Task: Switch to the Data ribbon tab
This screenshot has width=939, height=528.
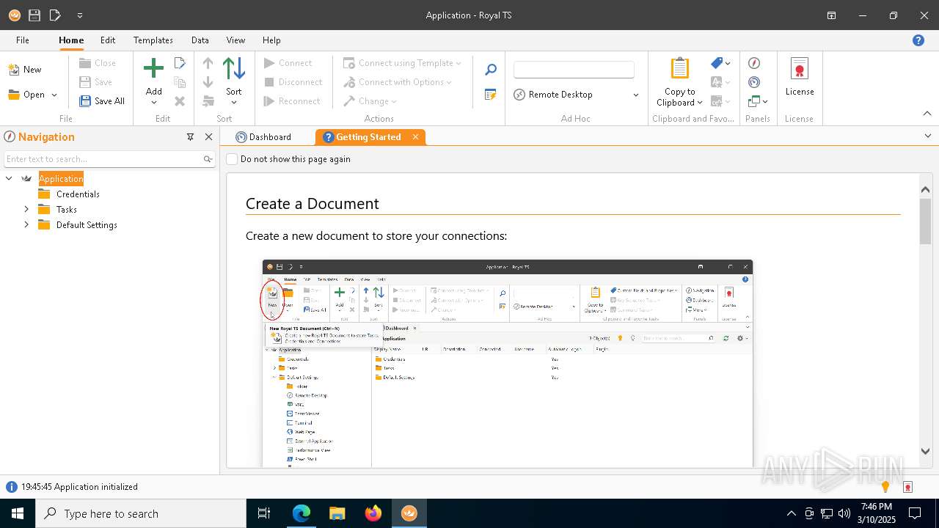Action: (x=200, y=40)
